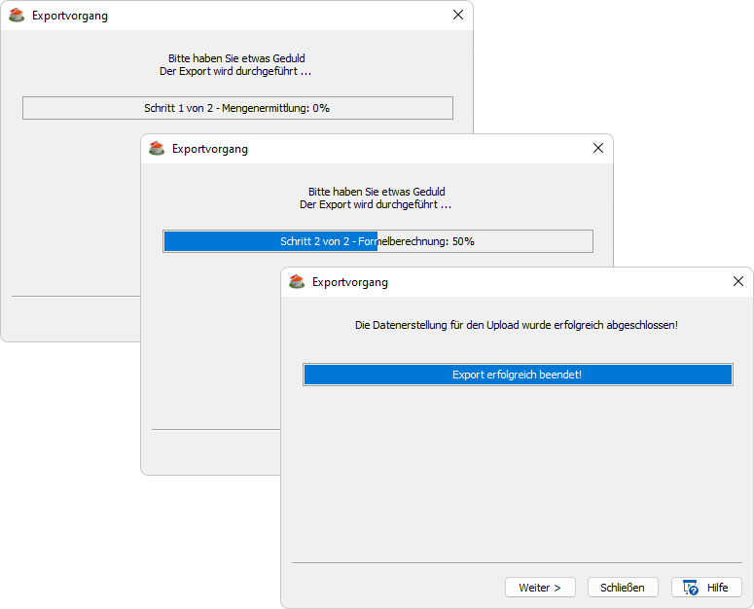Close the middle Exportvorgang dialog showing Formelberechnung

598,149
